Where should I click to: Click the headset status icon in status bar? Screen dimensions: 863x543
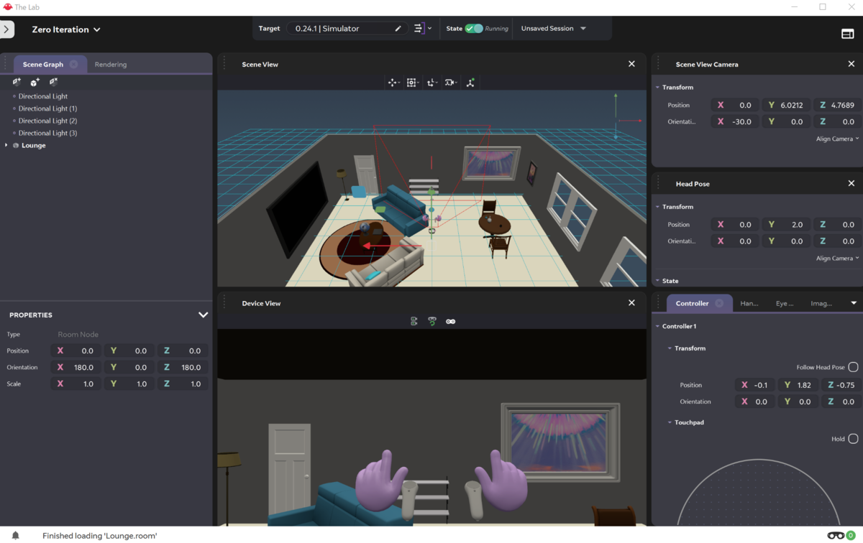coord(836,535)
